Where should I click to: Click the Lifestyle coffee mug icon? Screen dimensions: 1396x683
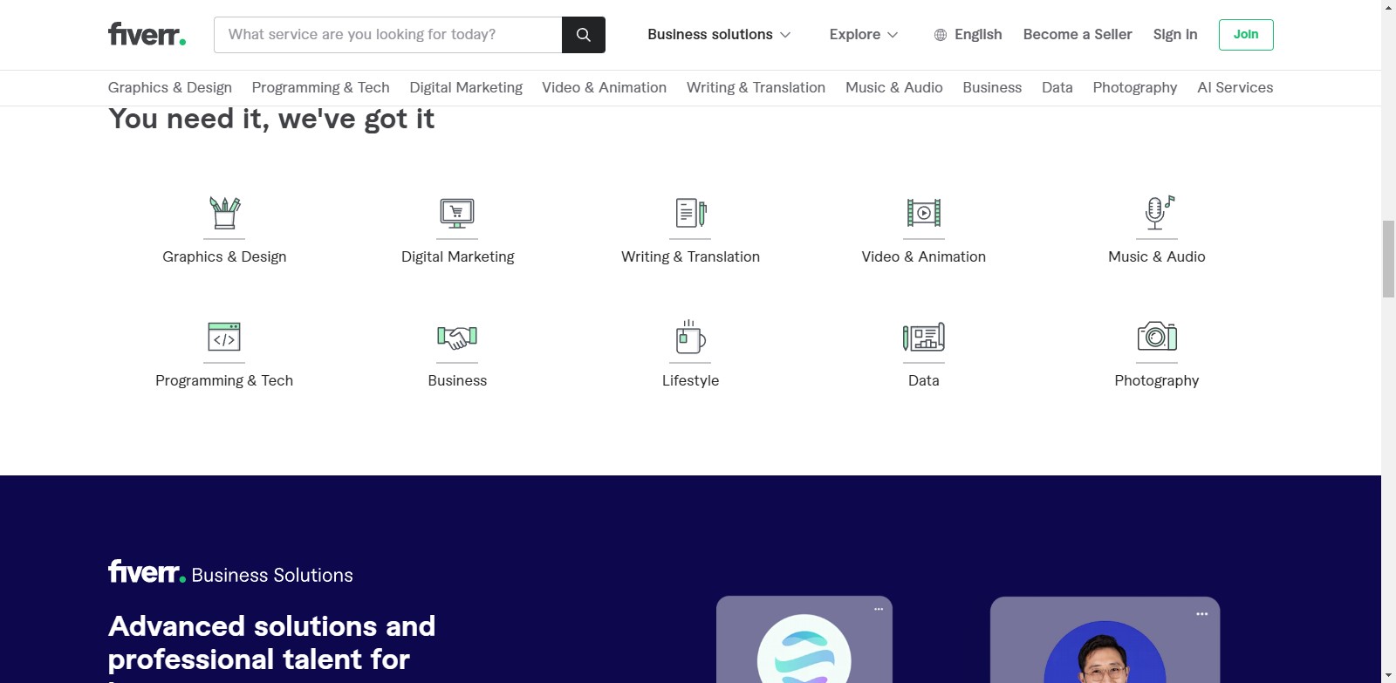point(690,337)
